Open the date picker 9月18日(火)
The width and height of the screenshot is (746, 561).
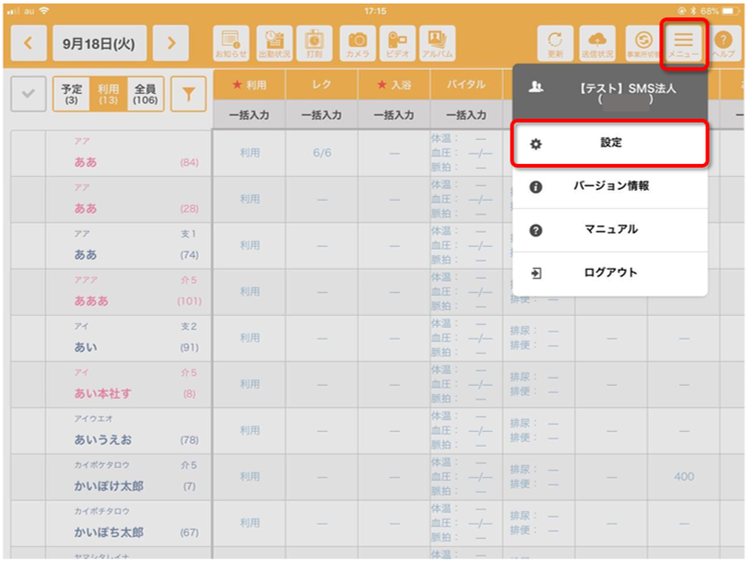coord(100,43)
